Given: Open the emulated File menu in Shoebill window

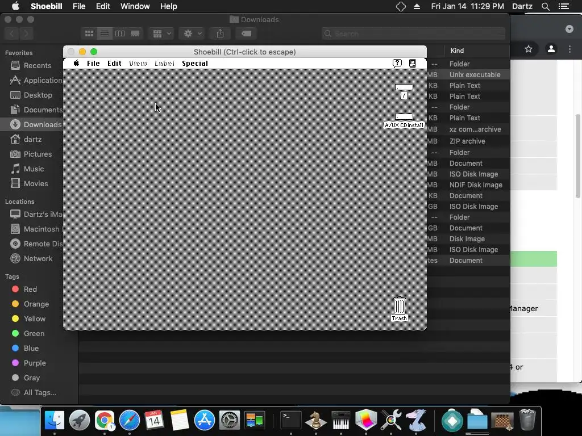Looking at the screenshot, I should point(93,64).
